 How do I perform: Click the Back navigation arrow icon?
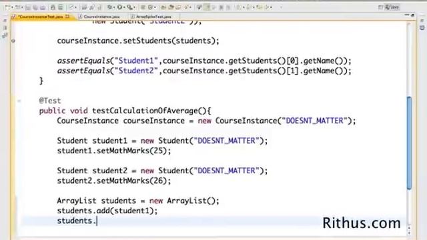[x=267, y=7]
